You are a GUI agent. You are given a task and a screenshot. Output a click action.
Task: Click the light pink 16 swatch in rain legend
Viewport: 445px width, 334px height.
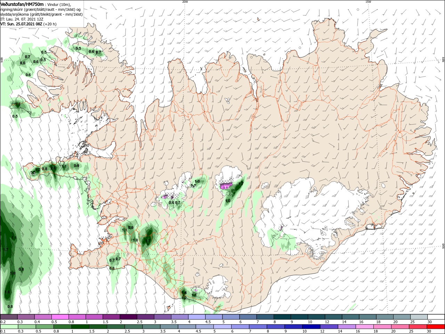point(364,327)
